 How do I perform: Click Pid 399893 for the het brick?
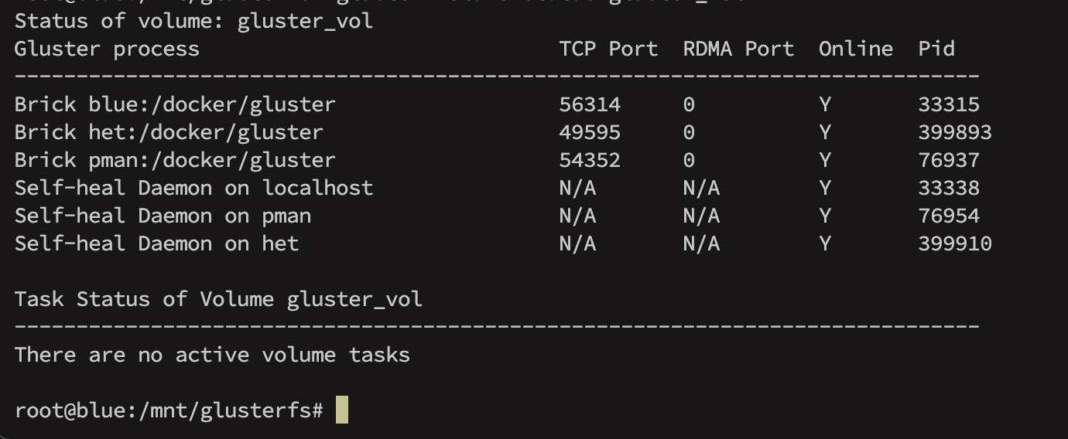tap(955, 132)
